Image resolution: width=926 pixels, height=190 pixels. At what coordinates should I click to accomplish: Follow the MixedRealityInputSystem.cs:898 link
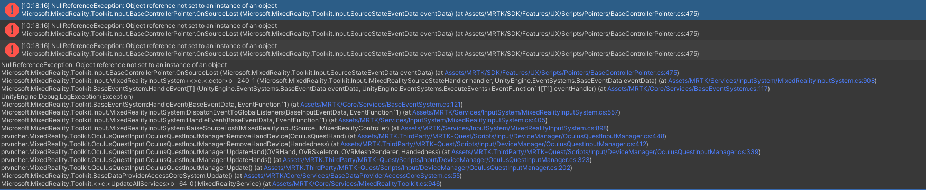point(504,128)
